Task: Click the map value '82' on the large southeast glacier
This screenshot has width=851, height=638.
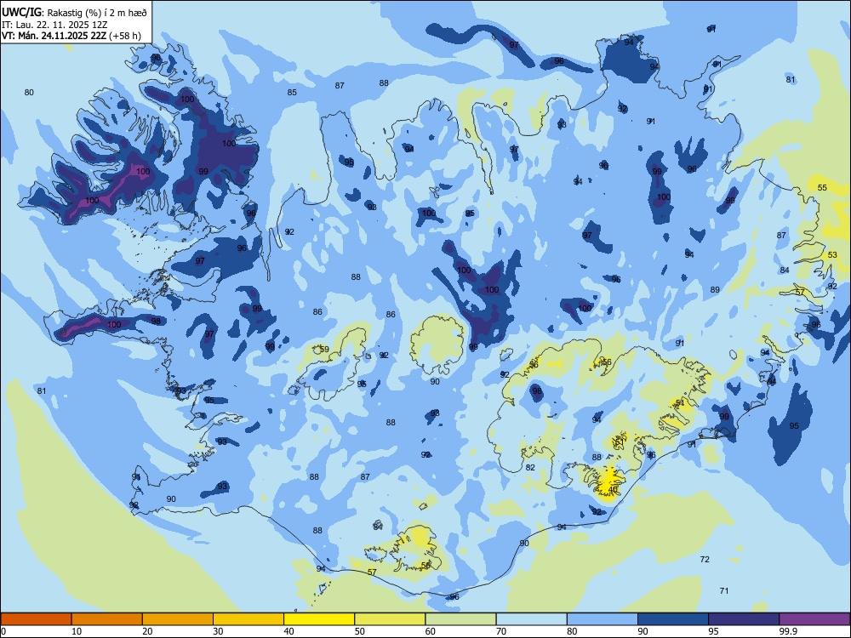Action: [530, 467]
